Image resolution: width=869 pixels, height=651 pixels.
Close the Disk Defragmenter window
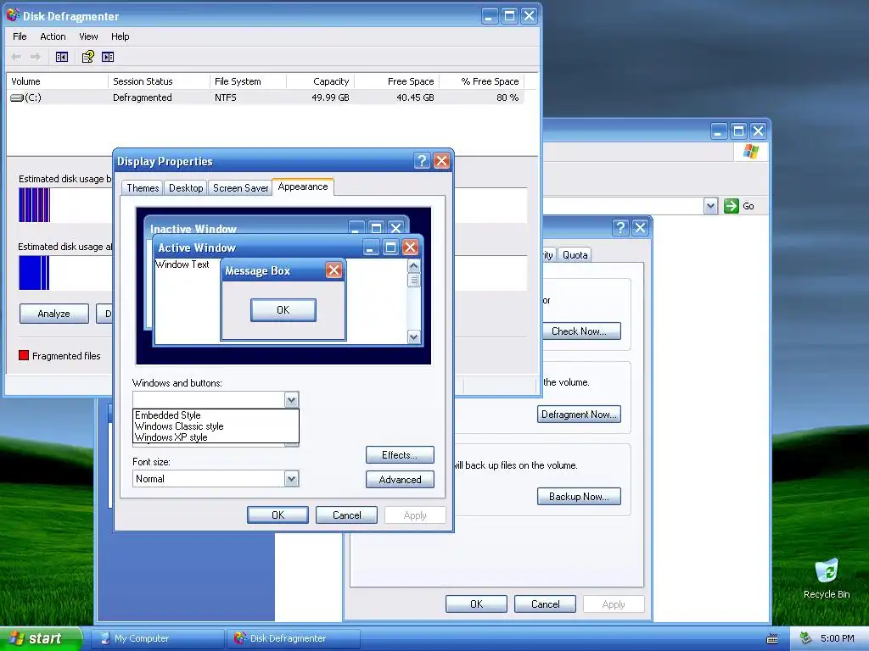pos(530,15)
